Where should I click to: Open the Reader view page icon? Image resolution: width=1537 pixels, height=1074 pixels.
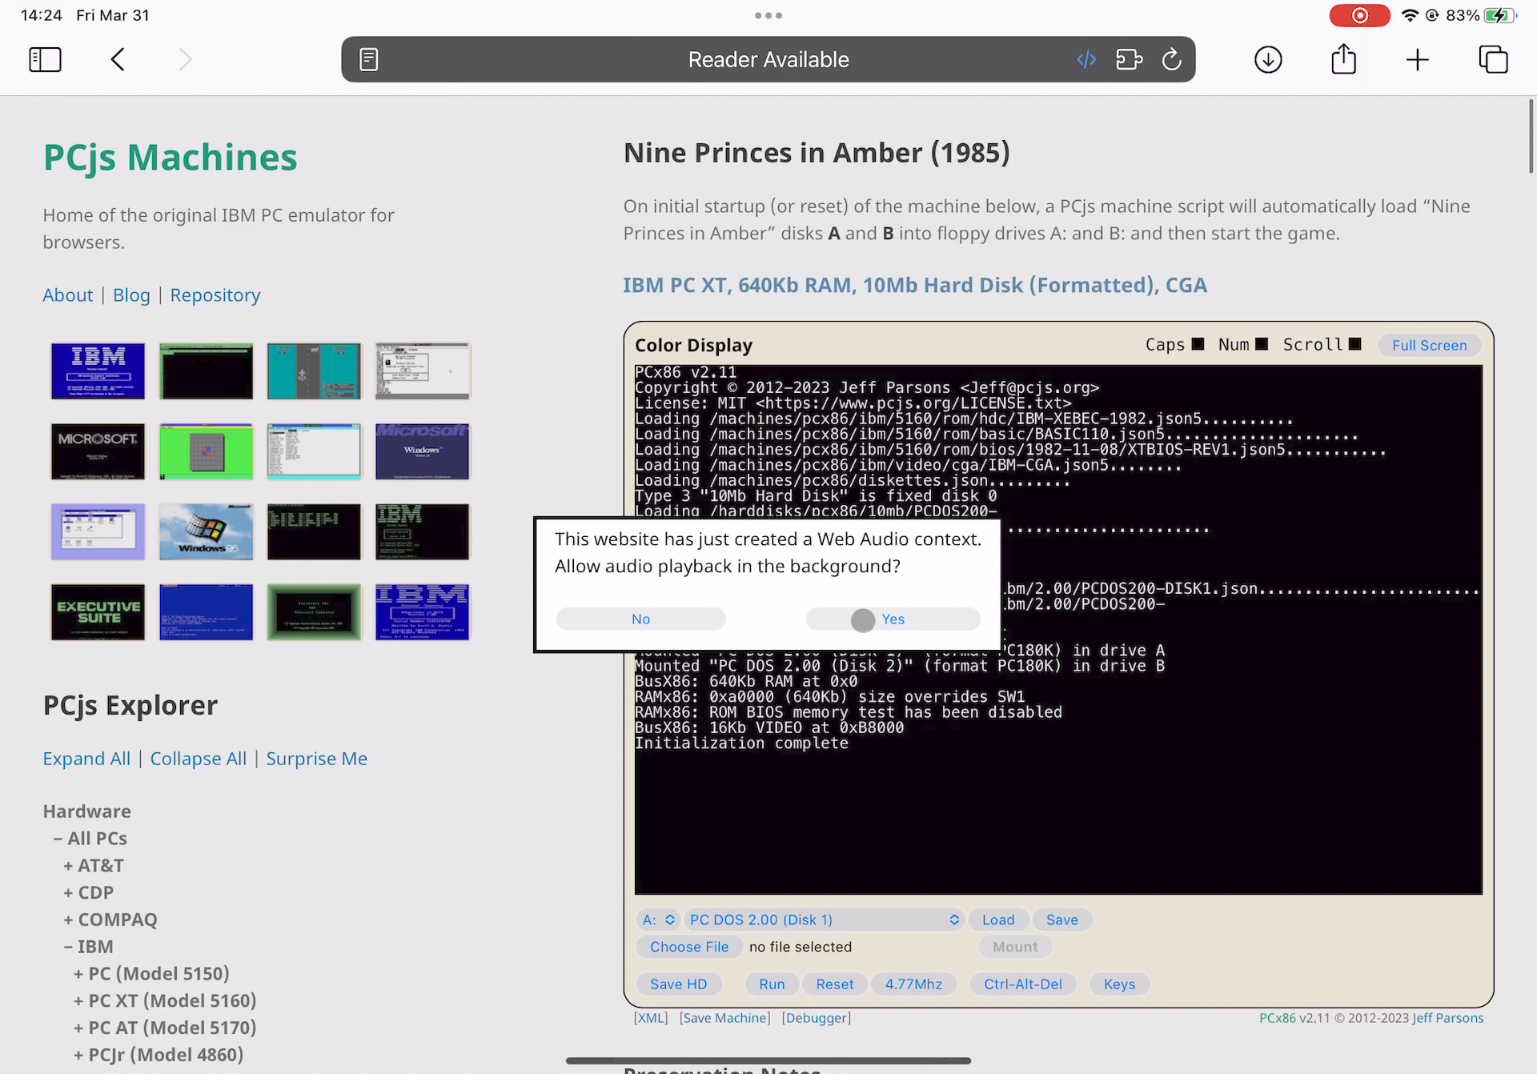pos(368,59)
